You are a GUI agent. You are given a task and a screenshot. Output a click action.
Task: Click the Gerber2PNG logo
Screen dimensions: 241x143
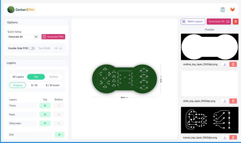click(x=21, y=10)
